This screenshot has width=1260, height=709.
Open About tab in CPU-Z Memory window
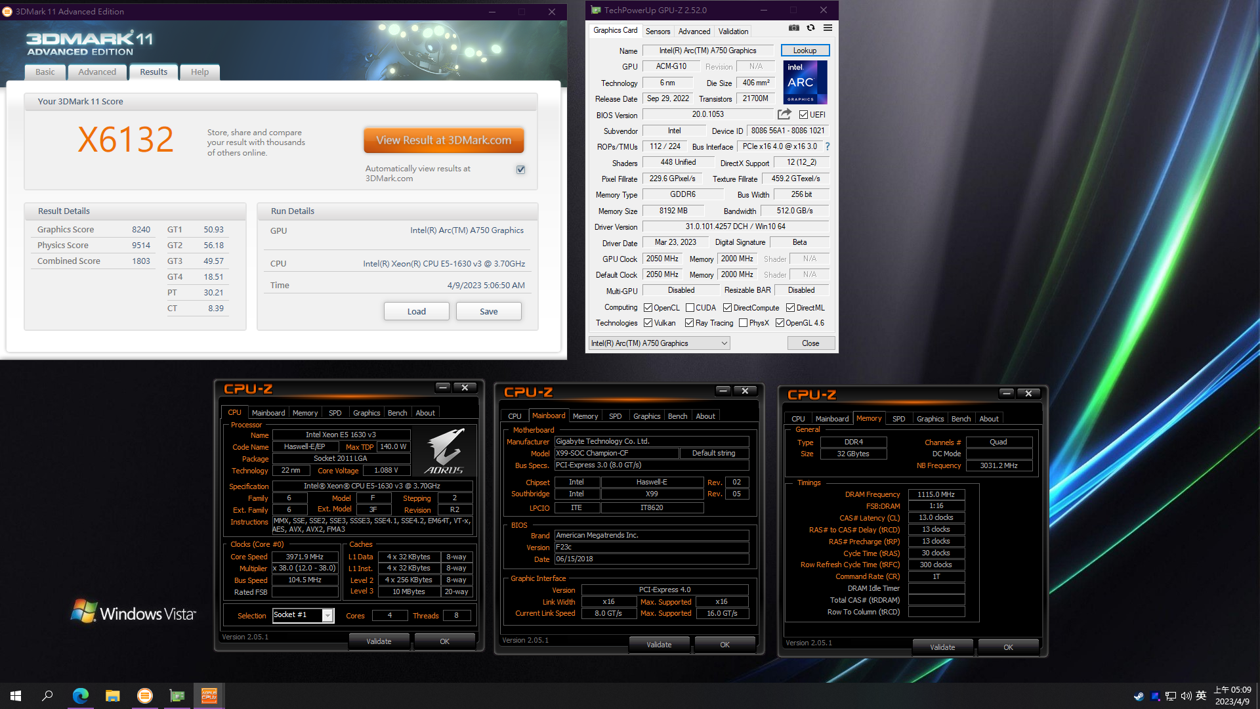[988, 418]
